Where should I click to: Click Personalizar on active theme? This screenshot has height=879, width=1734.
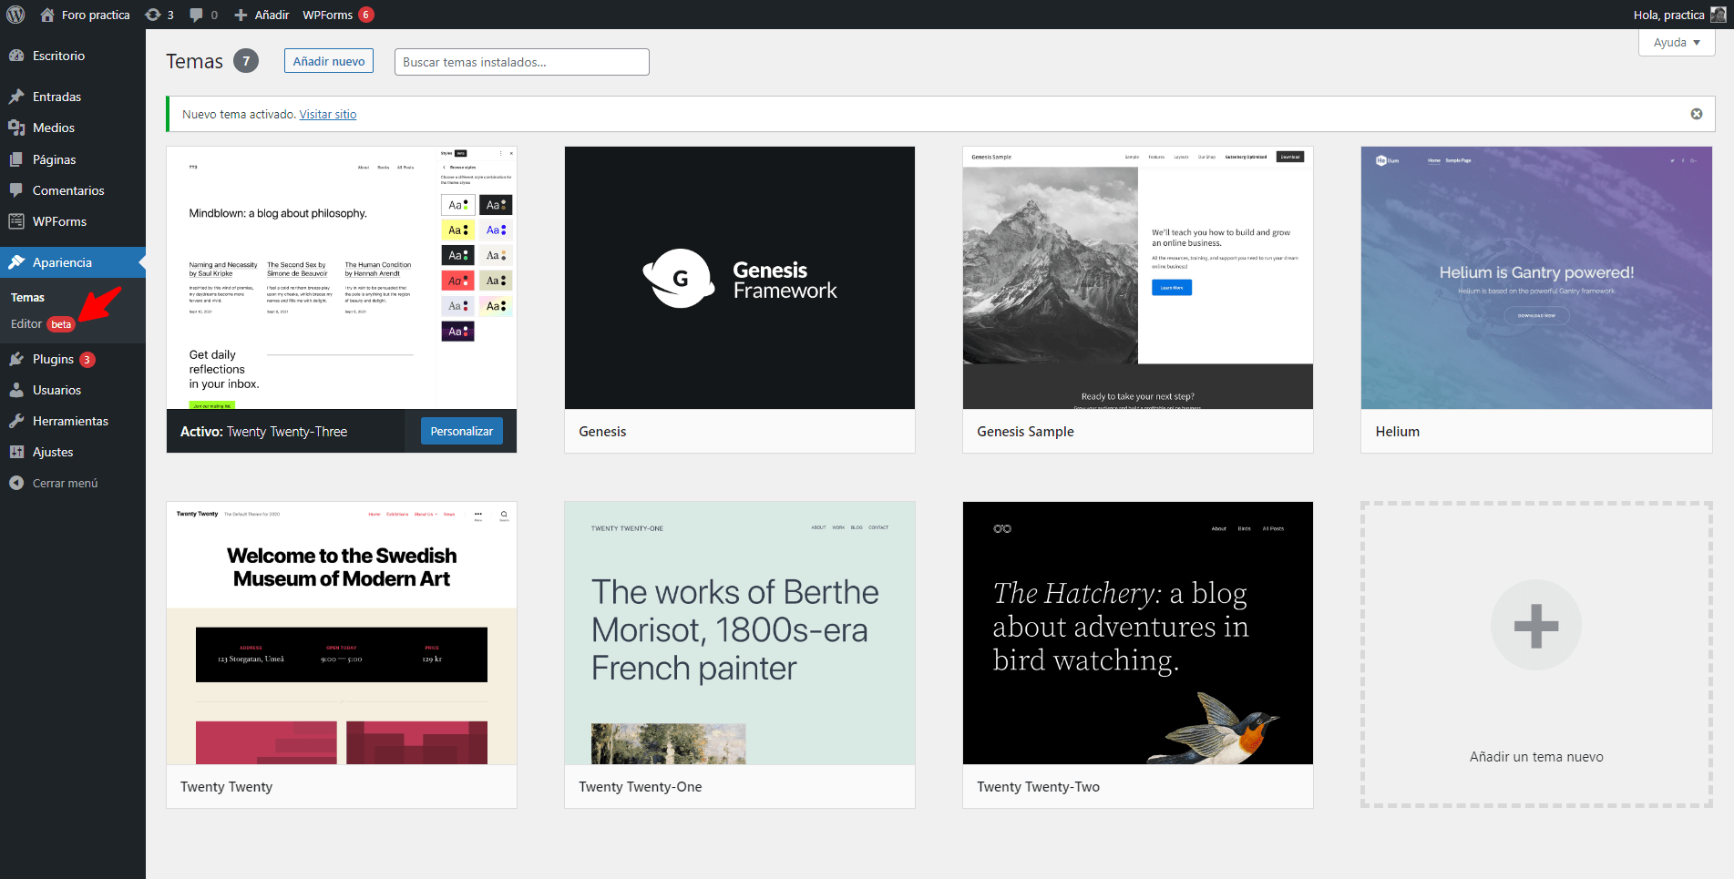pyautogui.click(x=462, y=431)
